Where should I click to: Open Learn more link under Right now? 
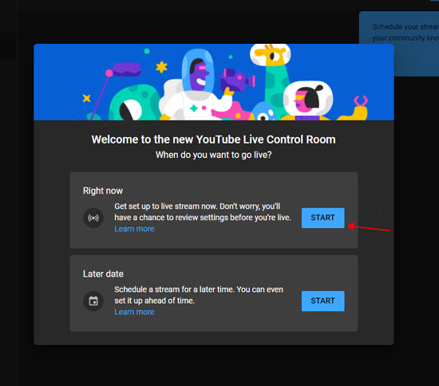point(134,229)
